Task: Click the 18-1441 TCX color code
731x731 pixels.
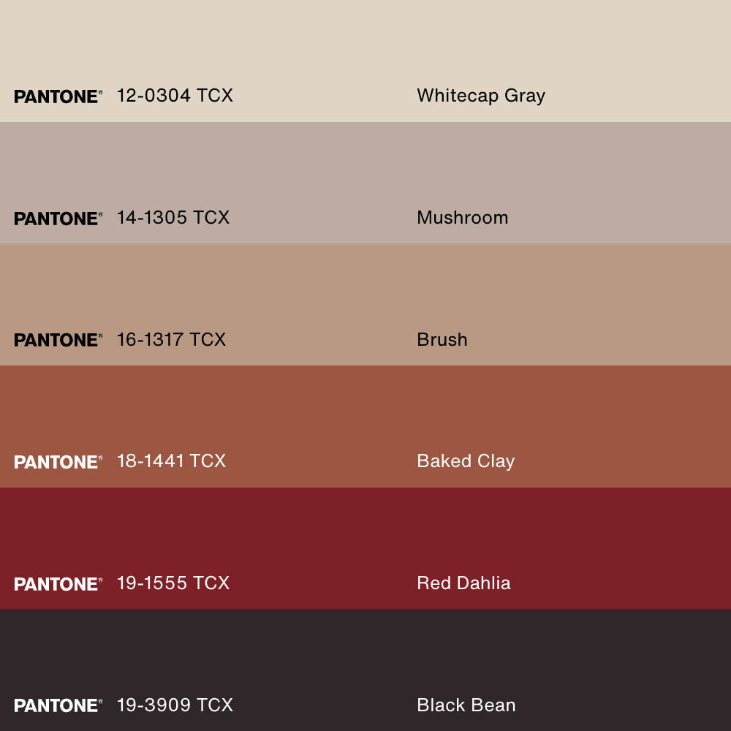Action: click(x=171, y=461)
